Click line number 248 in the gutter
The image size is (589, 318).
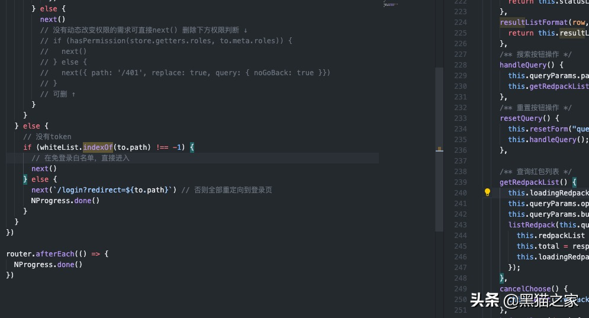461,278
